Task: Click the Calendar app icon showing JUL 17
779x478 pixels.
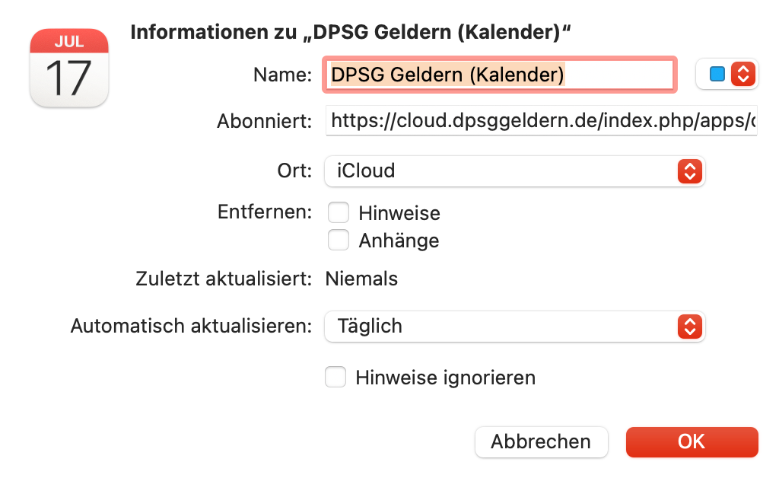Action: tap(68, 67)
